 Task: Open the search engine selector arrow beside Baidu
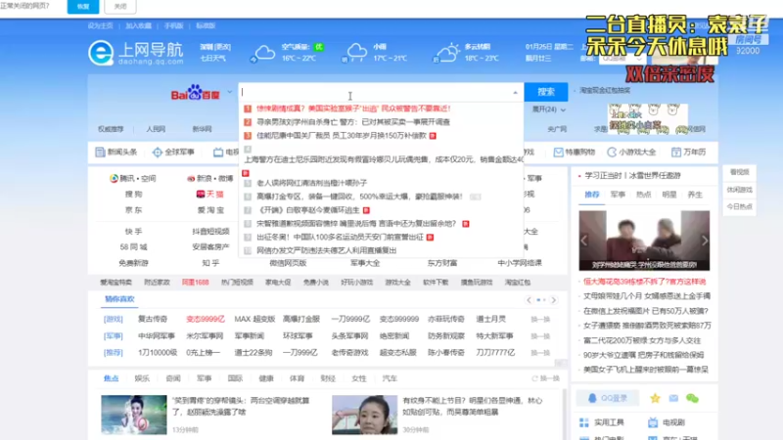coord(230,92)
